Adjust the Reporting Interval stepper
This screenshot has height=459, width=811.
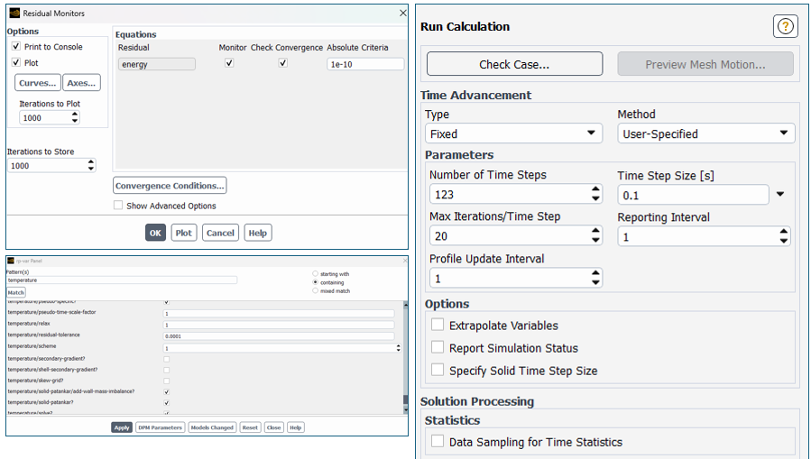(784, 237)
